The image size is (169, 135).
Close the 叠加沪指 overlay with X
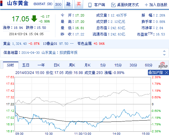(167, 72)
